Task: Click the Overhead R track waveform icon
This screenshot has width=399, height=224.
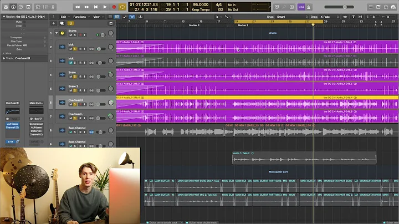Action: click(x=62, y=103)
